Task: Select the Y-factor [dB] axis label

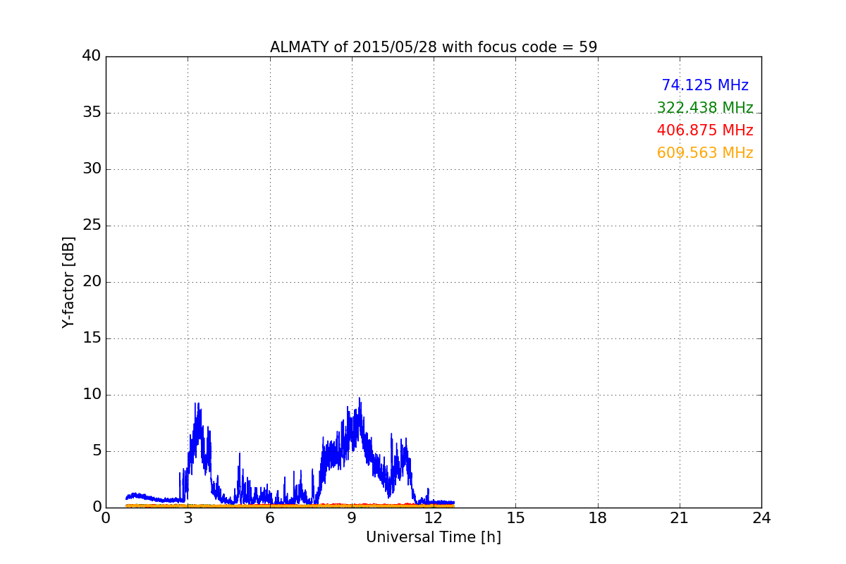Action: point(68,282)
